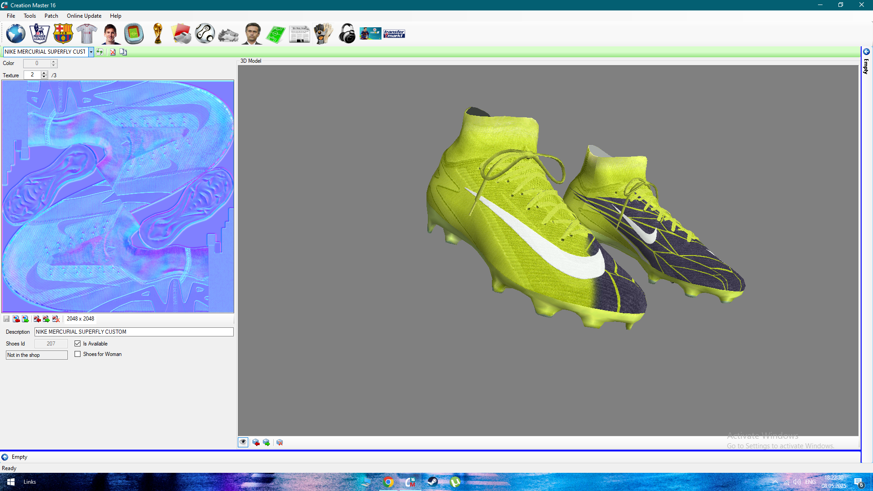
Task: Click the ENG language indicator
Action: coord(810,482)
